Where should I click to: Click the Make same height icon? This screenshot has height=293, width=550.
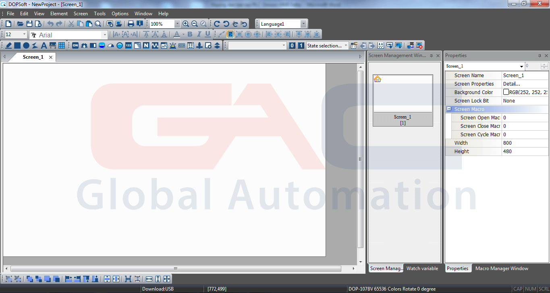point(158,279)
